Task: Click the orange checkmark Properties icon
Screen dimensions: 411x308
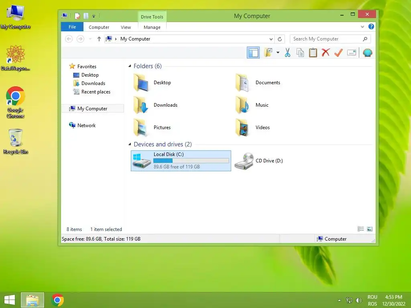Action: coord(338,53)
